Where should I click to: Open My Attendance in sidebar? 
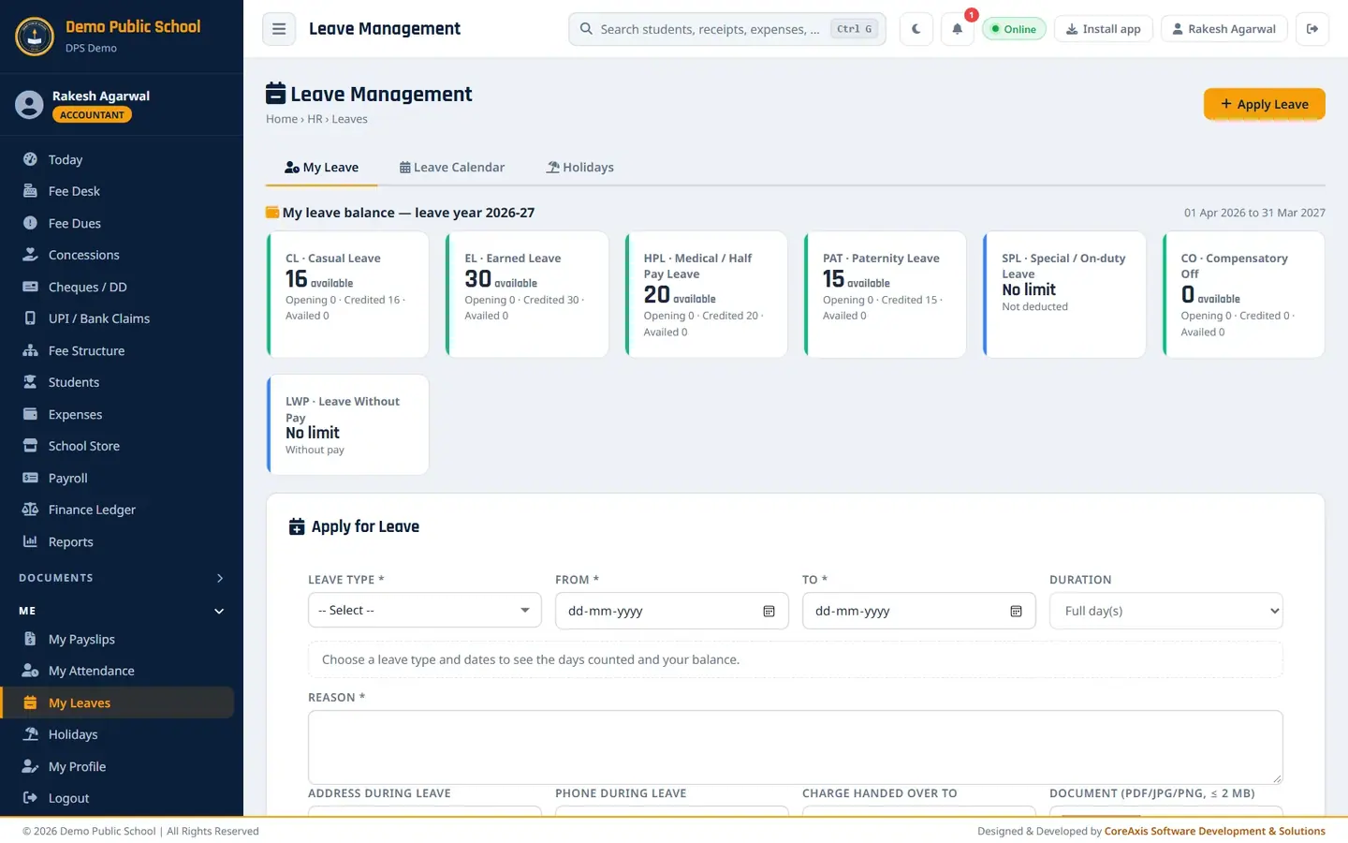click(118, 671)
